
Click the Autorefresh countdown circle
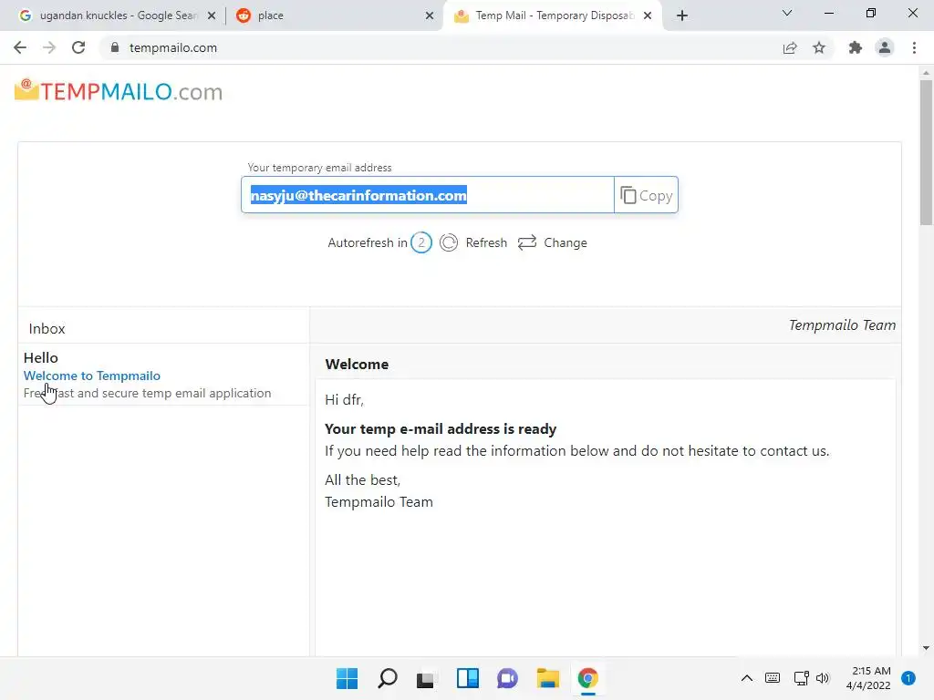tap(421, 242)
